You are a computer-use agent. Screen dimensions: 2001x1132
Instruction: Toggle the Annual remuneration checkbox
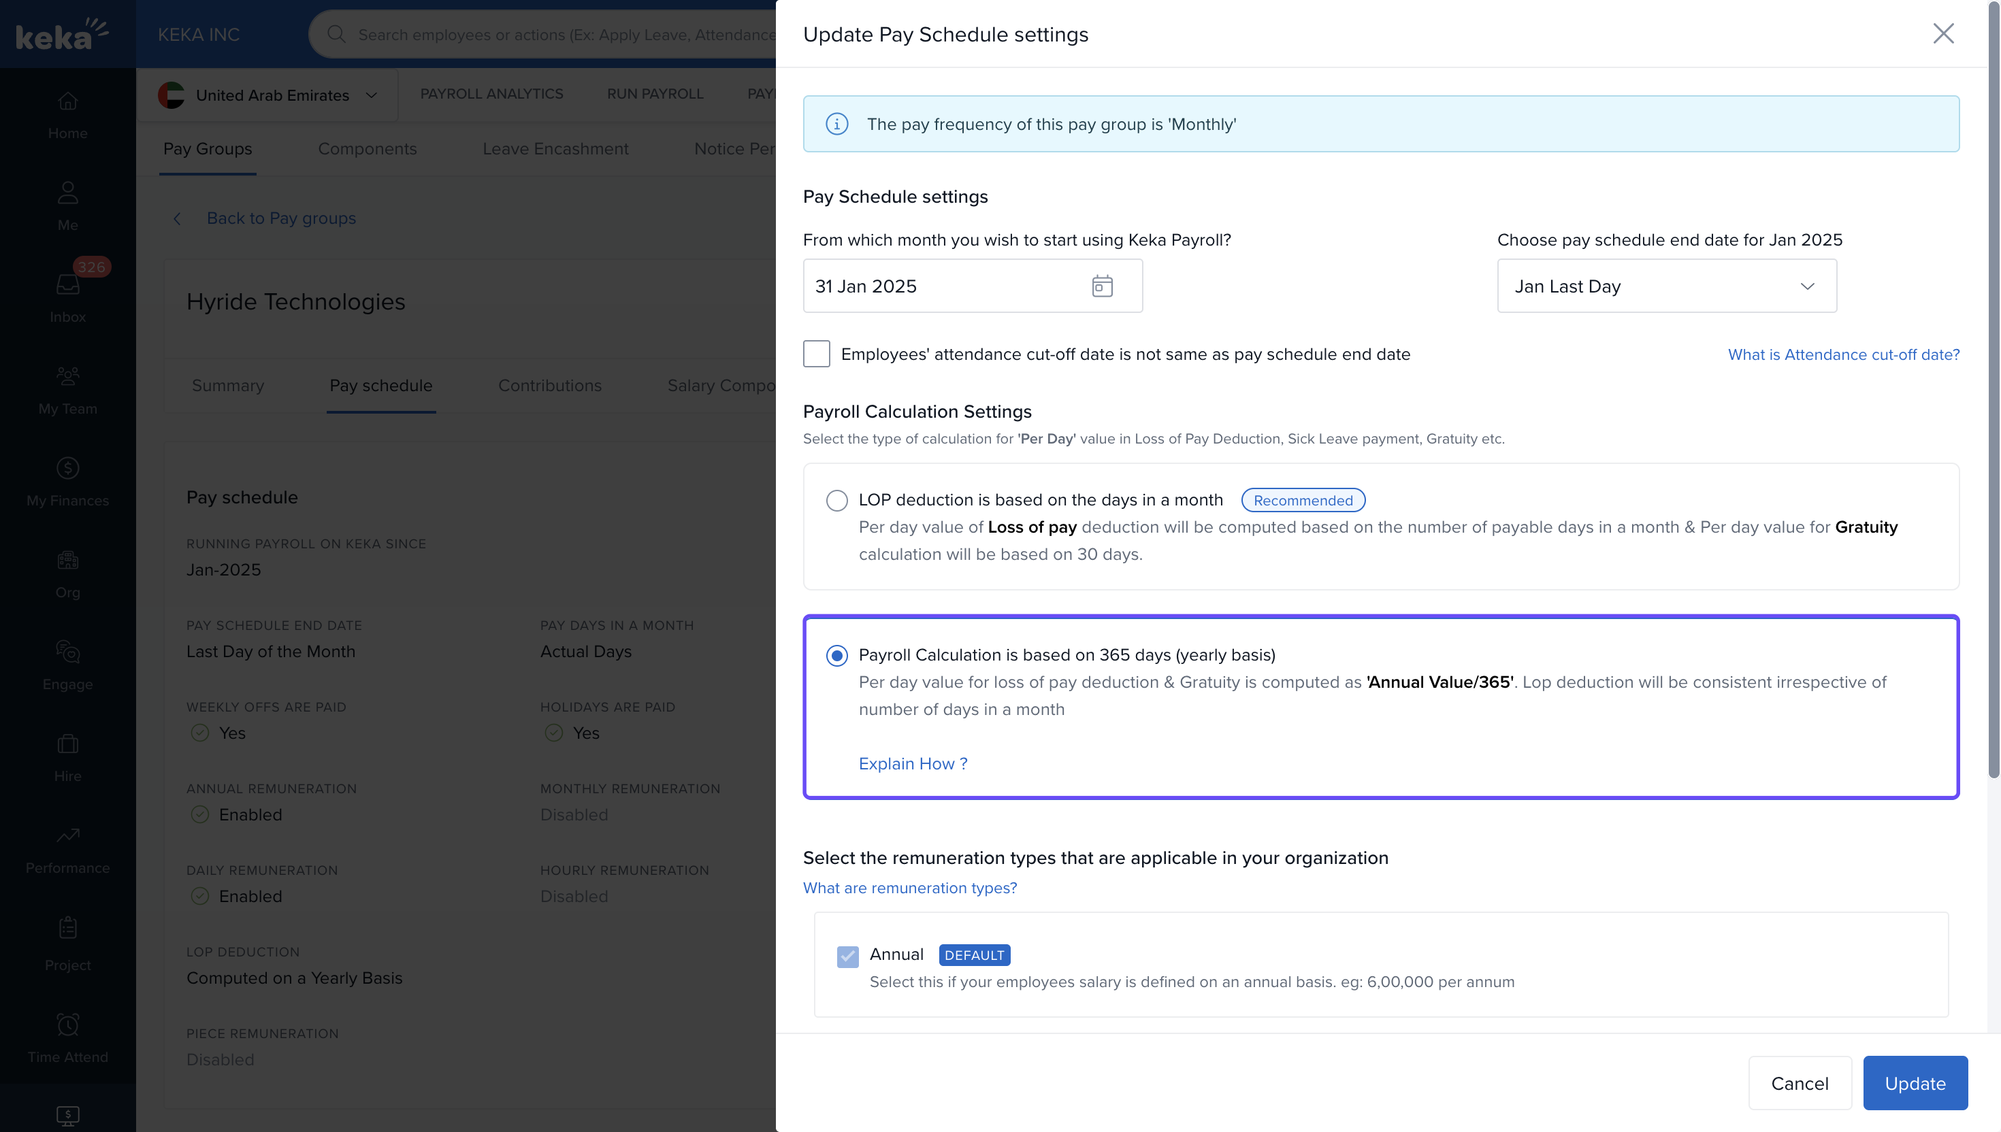847,956
